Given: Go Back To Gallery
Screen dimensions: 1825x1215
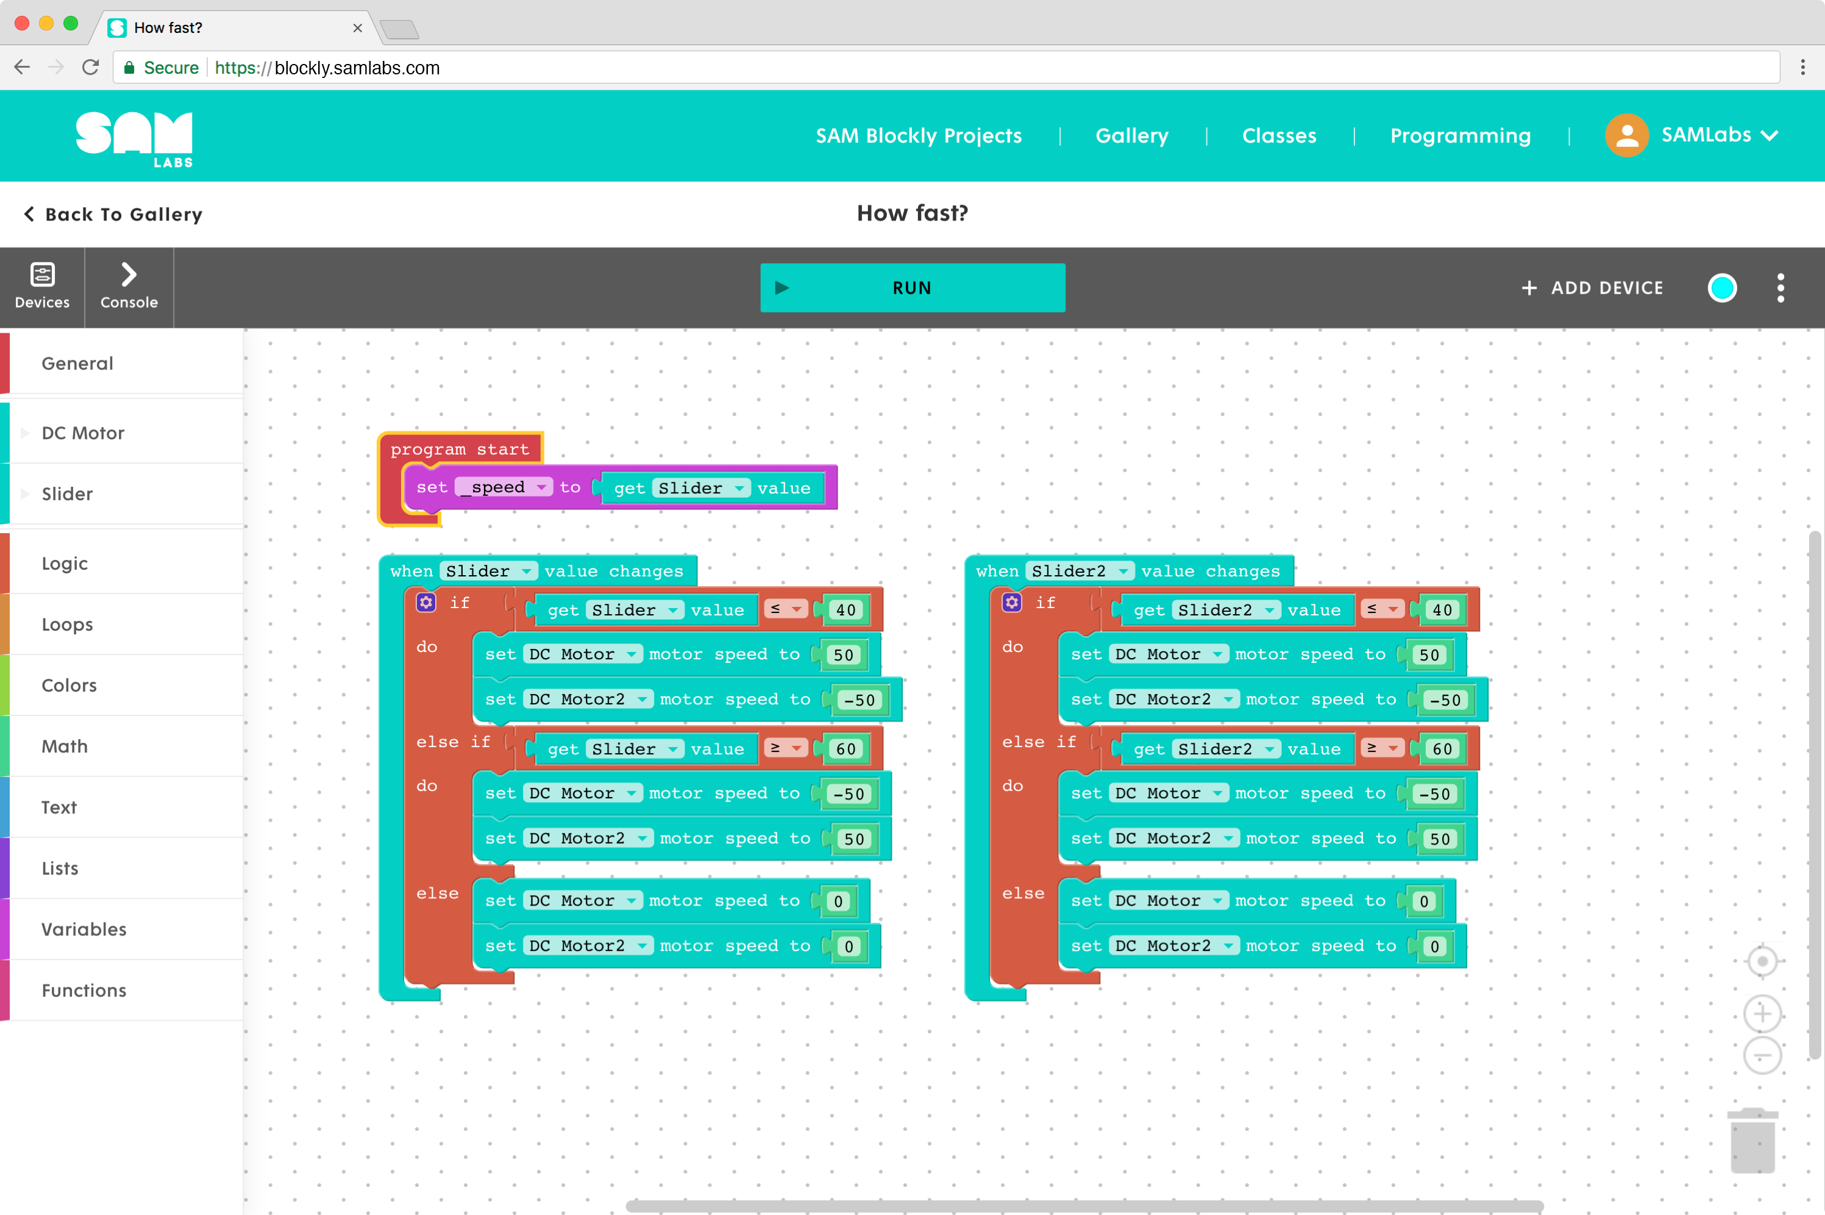Looking at the screenshot, I should point(113,214).
